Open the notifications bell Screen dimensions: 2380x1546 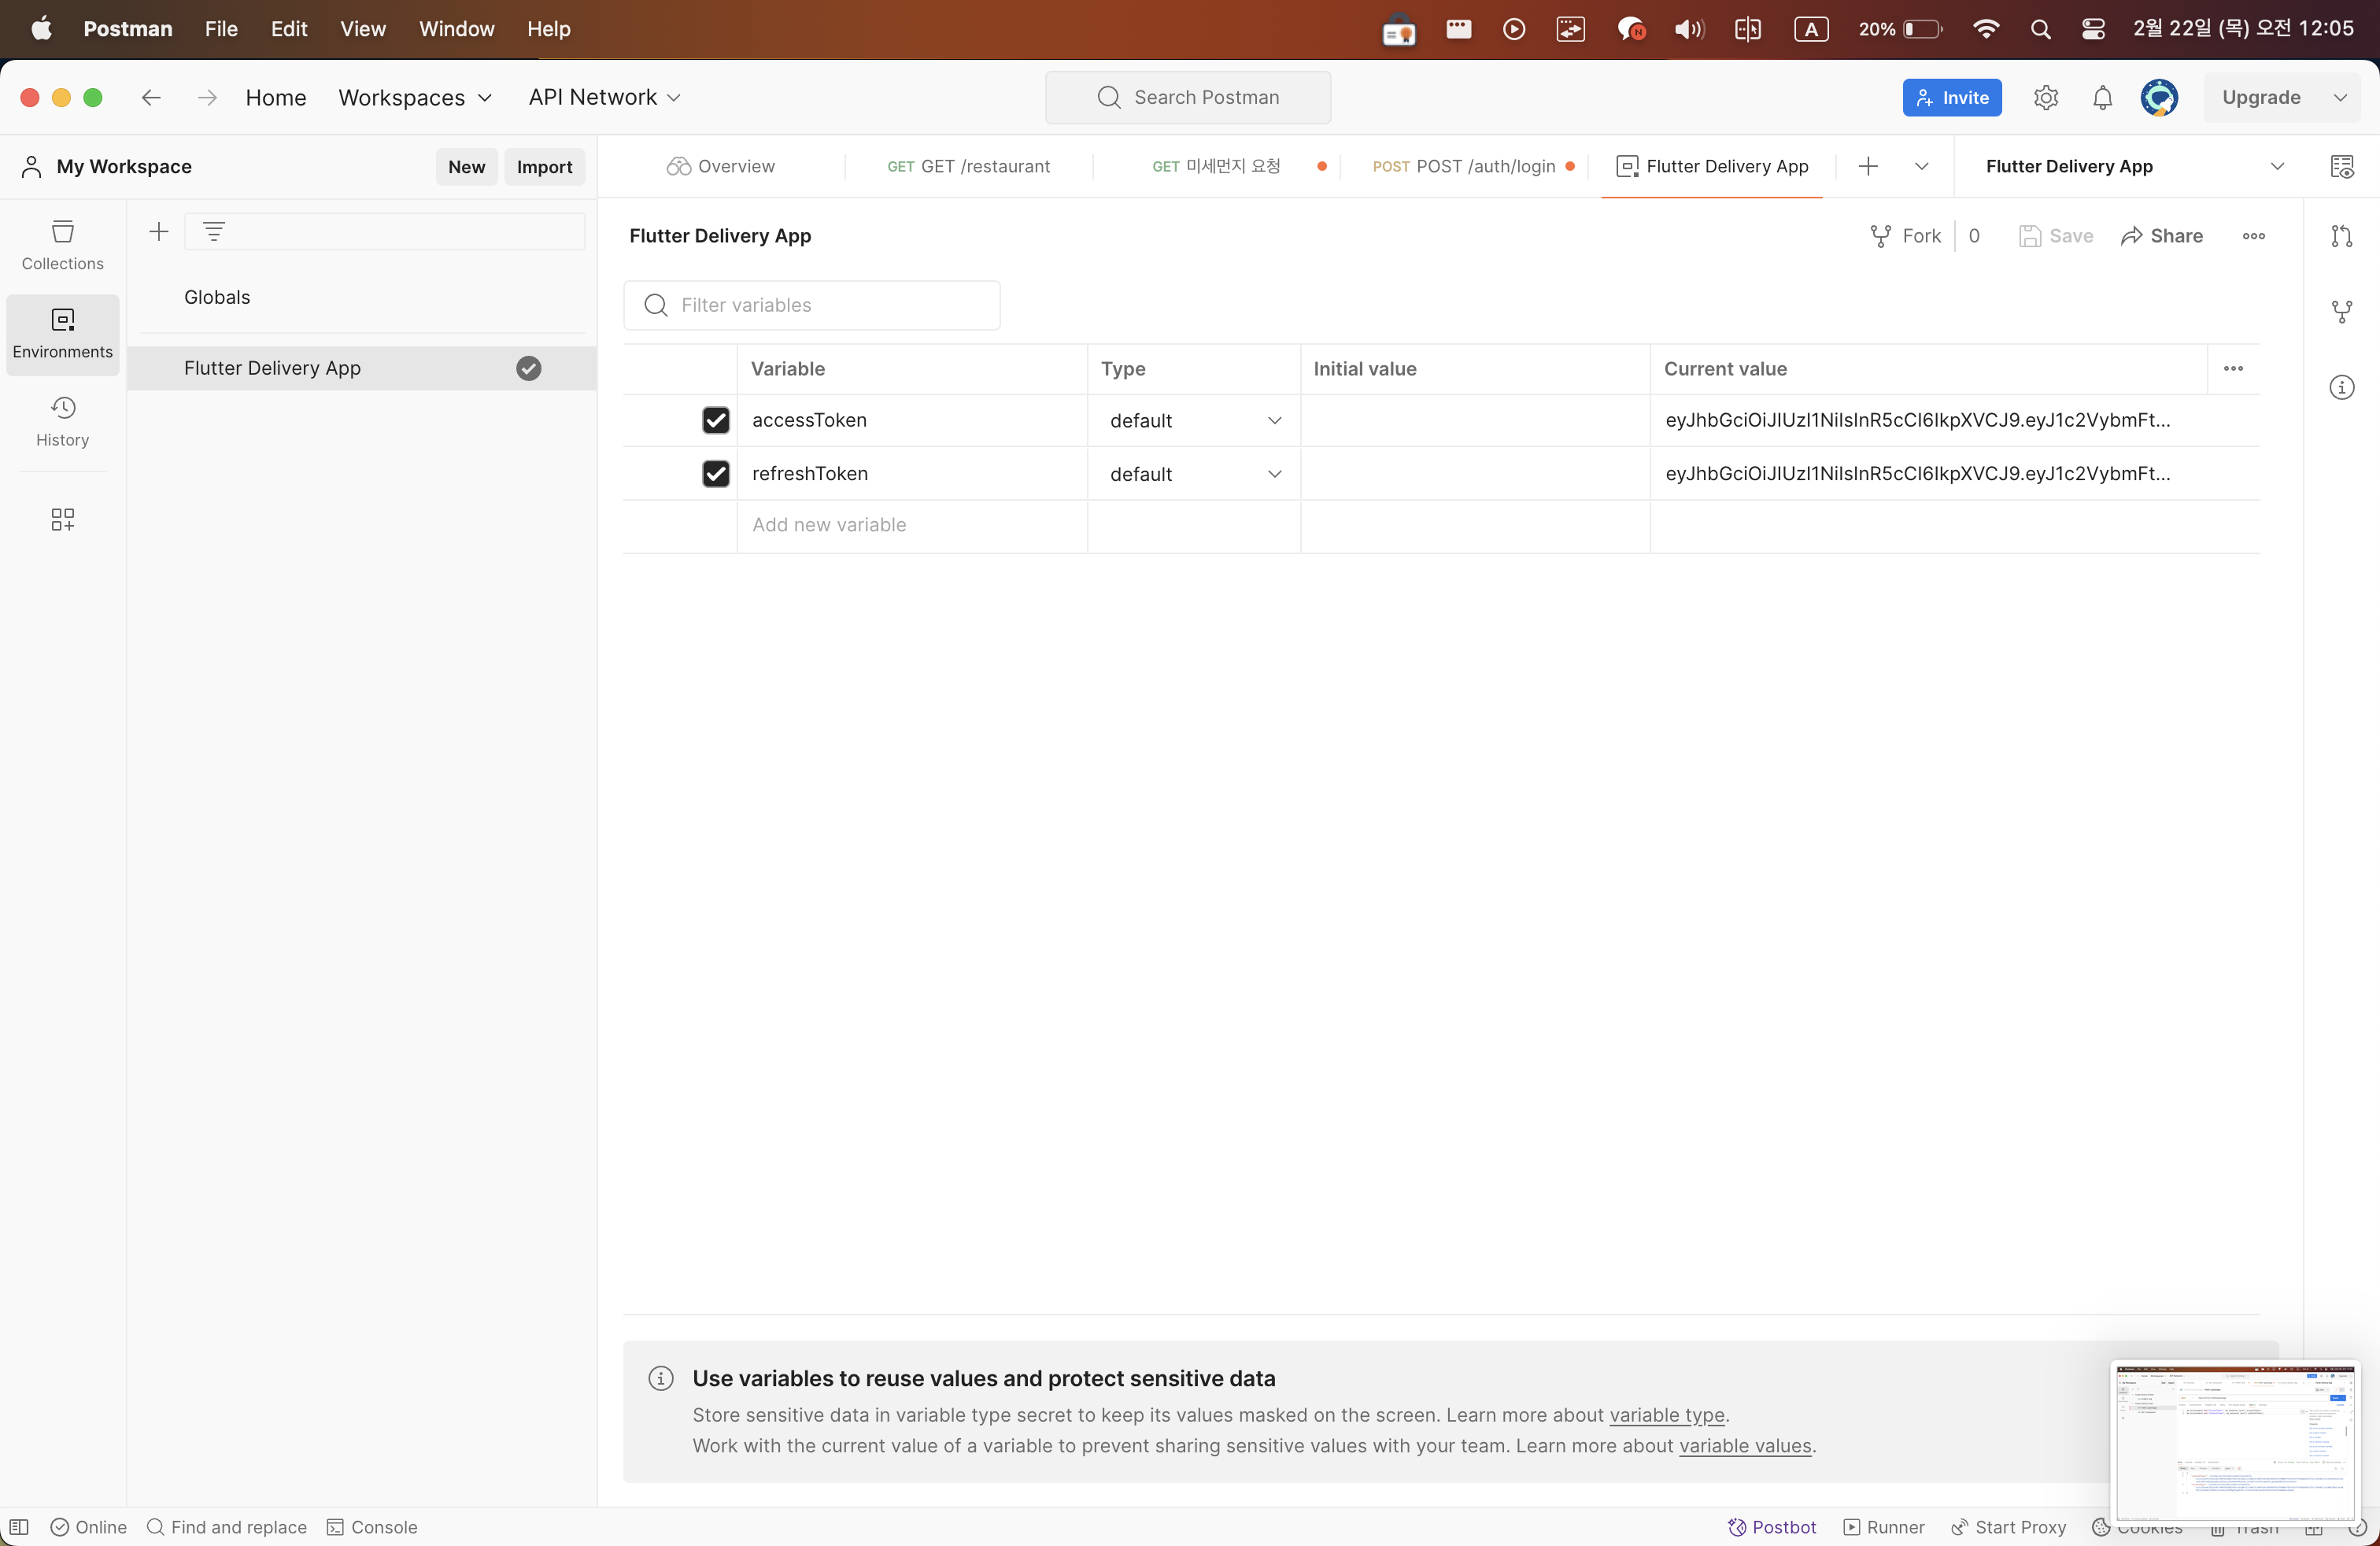2102,97
